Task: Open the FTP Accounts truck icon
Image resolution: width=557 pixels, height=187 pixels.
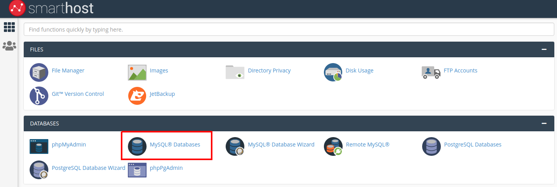Action: point(431,72)
